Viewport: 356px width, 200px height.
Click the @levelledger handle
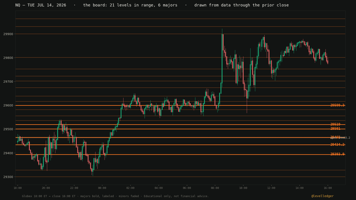click(x=322, y=196)
